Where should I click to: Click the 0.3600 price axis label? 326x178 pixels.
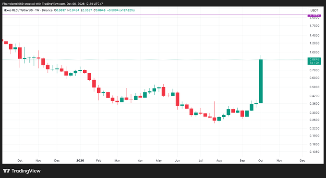pyautogui.click(x=314, y=104)
